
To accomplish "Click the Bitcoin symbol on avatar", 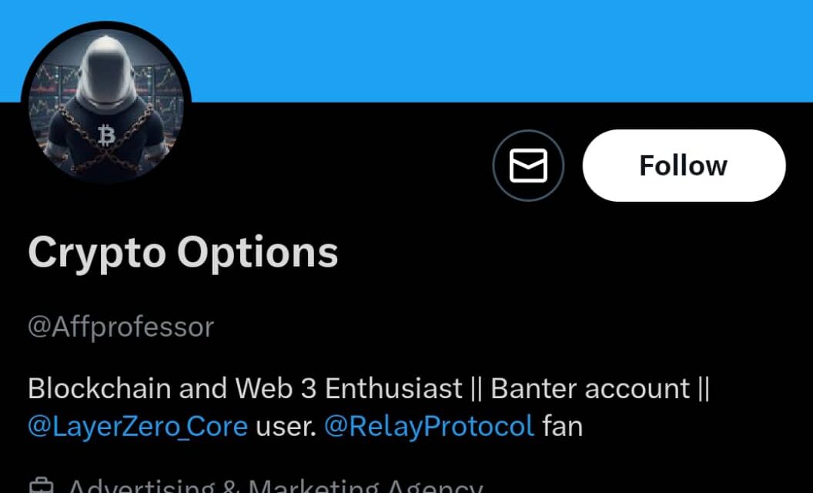I will click(x=107, y=136).
